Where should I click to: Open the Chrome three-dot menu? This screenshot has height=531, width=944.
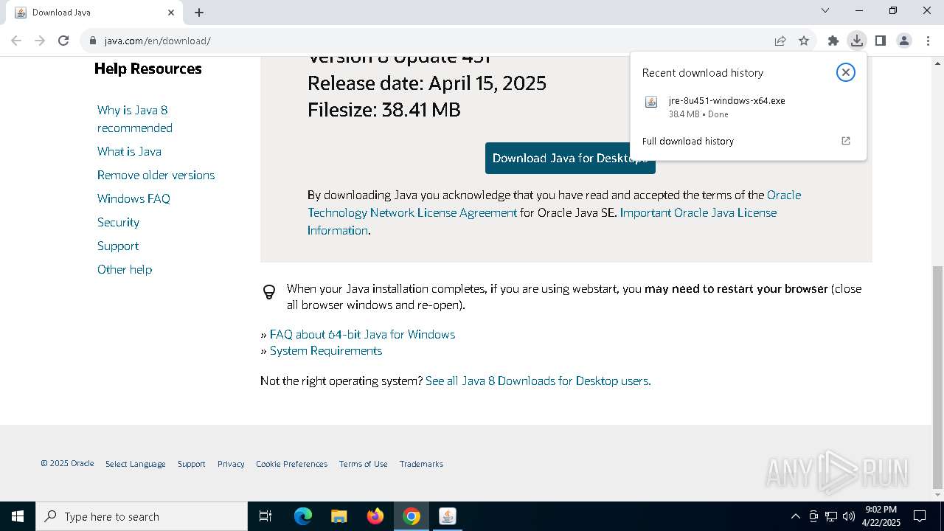coord(928,41)
